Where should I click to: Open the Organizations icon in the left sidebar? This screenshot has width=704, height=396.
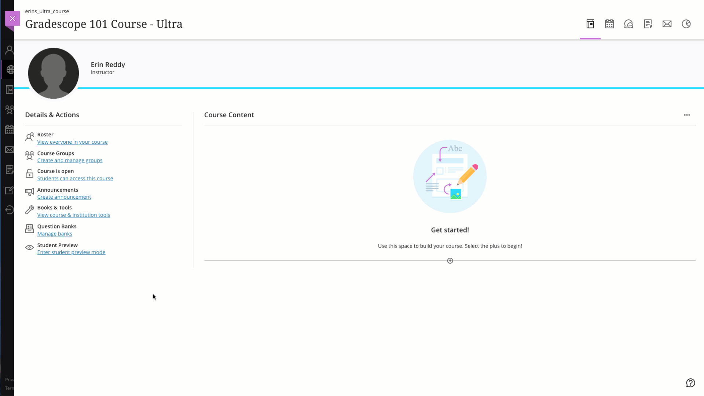(x=10, y=110)
